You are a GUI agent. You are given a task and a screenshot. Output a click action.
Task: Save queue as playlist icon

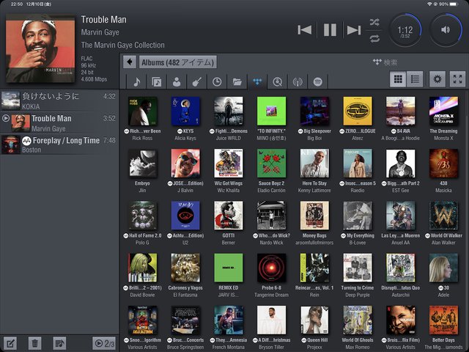tap(59, 342)
